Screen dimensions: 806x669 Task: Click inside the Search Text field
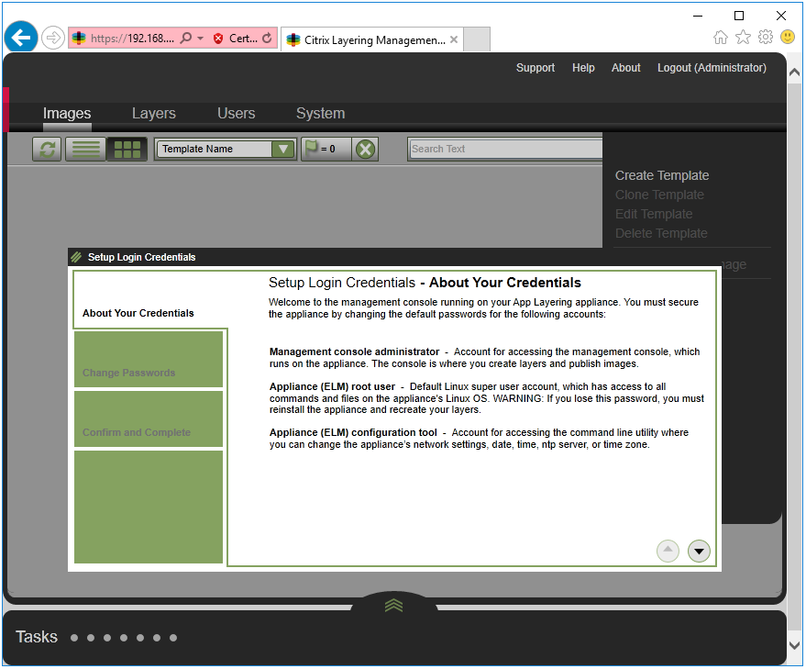pos(504,148)
